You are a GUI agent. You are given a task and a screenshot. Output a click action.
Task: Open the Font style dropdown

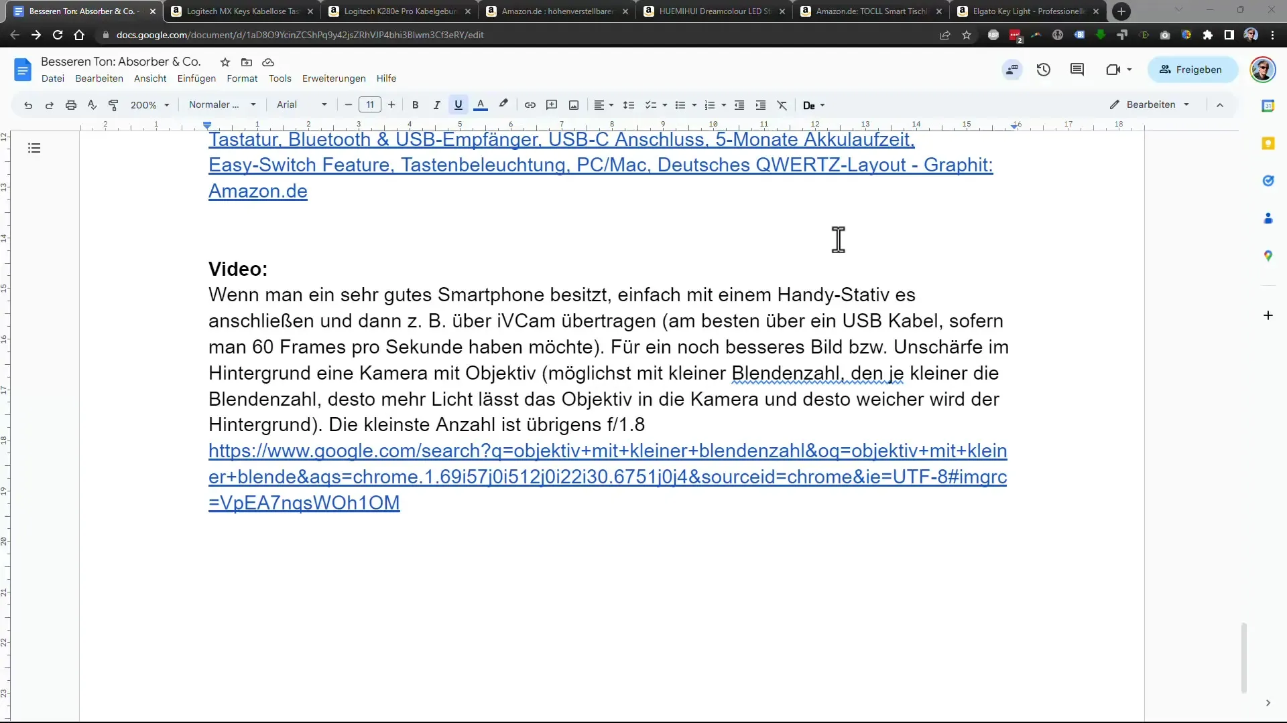click(x=302, y=104)
